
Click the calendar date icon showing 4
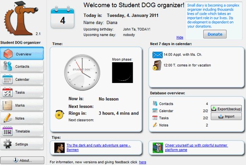62,17
